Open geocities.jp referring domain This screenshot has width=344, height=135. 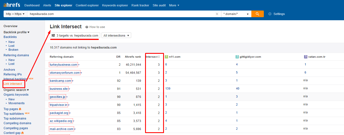(57, 97)
